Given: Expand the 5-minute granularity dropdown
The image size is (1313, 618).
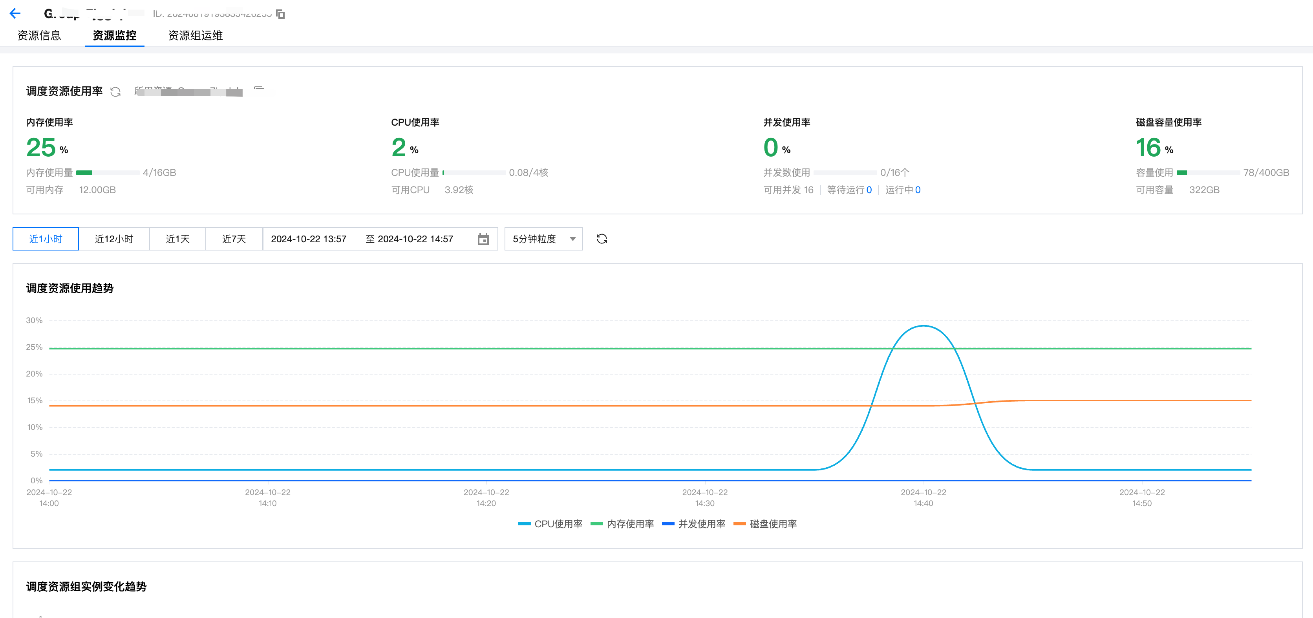Looking at the screenshot, I should 543,239.
